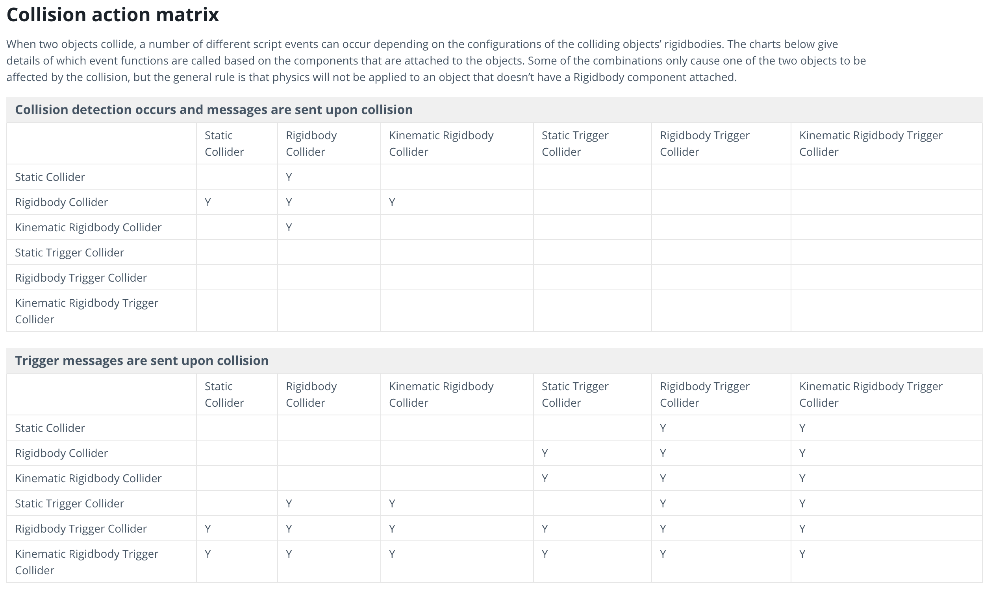993x590 pixels.
Task: Click Static Collider row label in trigger messages table
Action: [x=50, y=428]
